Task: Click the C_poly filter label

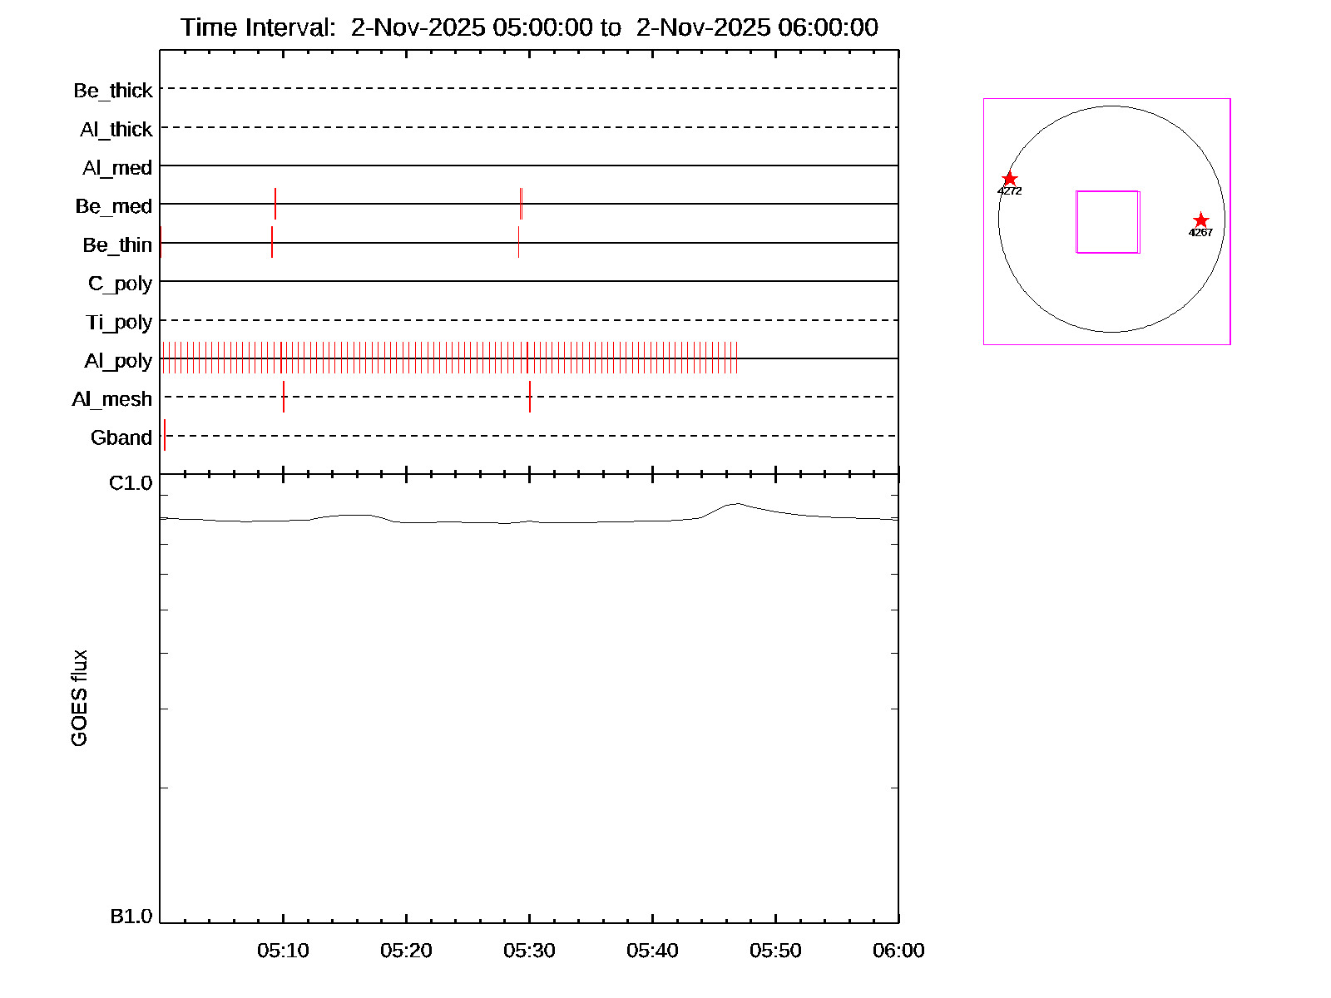Action: click(120, 284)
